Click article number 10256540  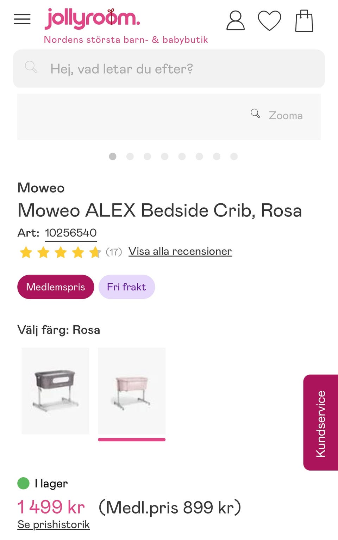[71, 233]
